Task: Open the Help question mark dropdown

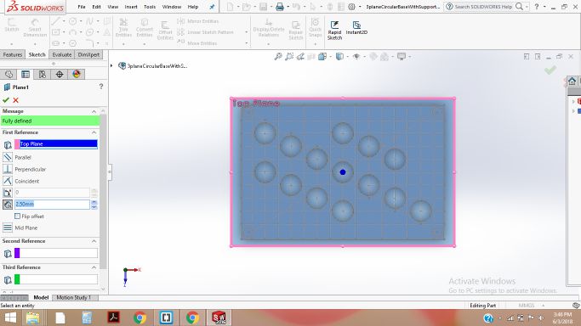Action: pos(544,7)
